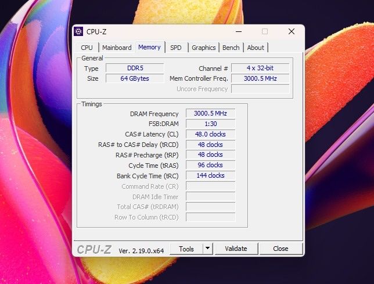Minimize the CPU-Z window
Viewport: 374px width, 284px height.
[239, 31]
